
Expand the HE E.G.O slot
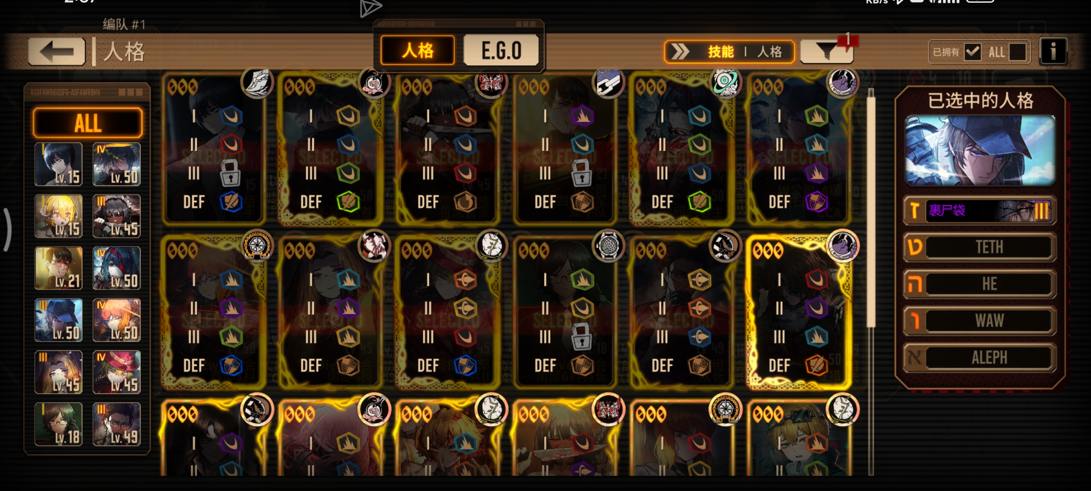[980, 284]
